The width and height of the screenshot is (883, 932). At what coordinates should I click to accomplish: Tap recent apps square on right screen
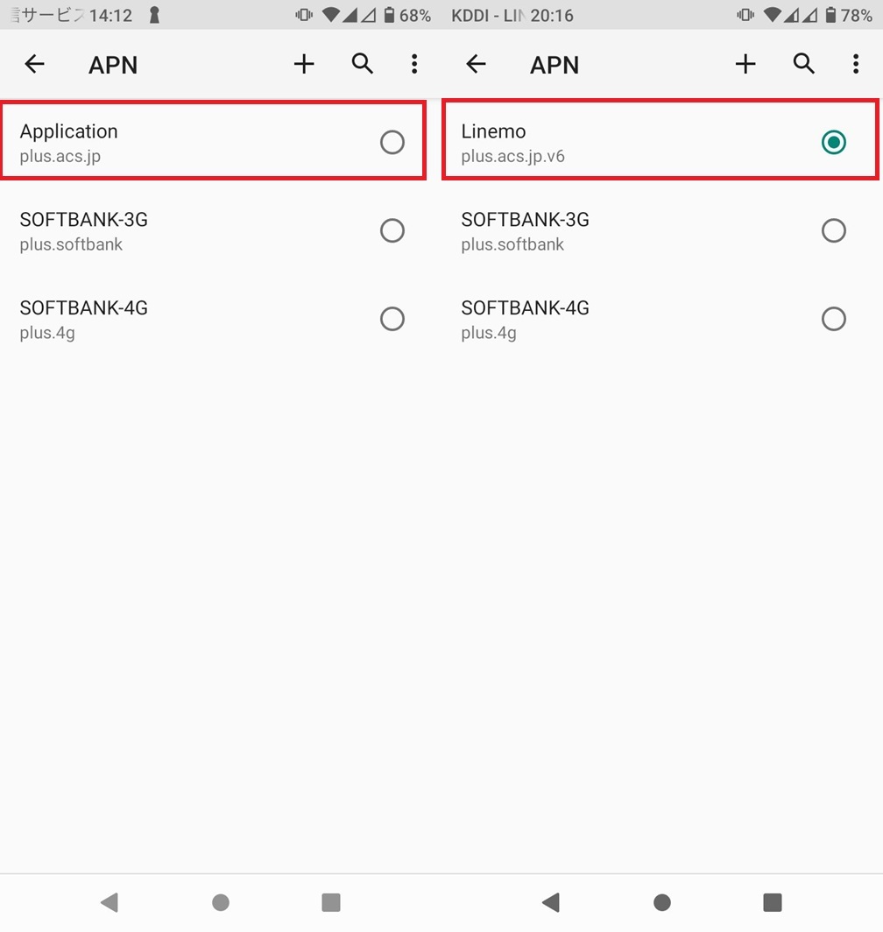(x=772, y=902)
